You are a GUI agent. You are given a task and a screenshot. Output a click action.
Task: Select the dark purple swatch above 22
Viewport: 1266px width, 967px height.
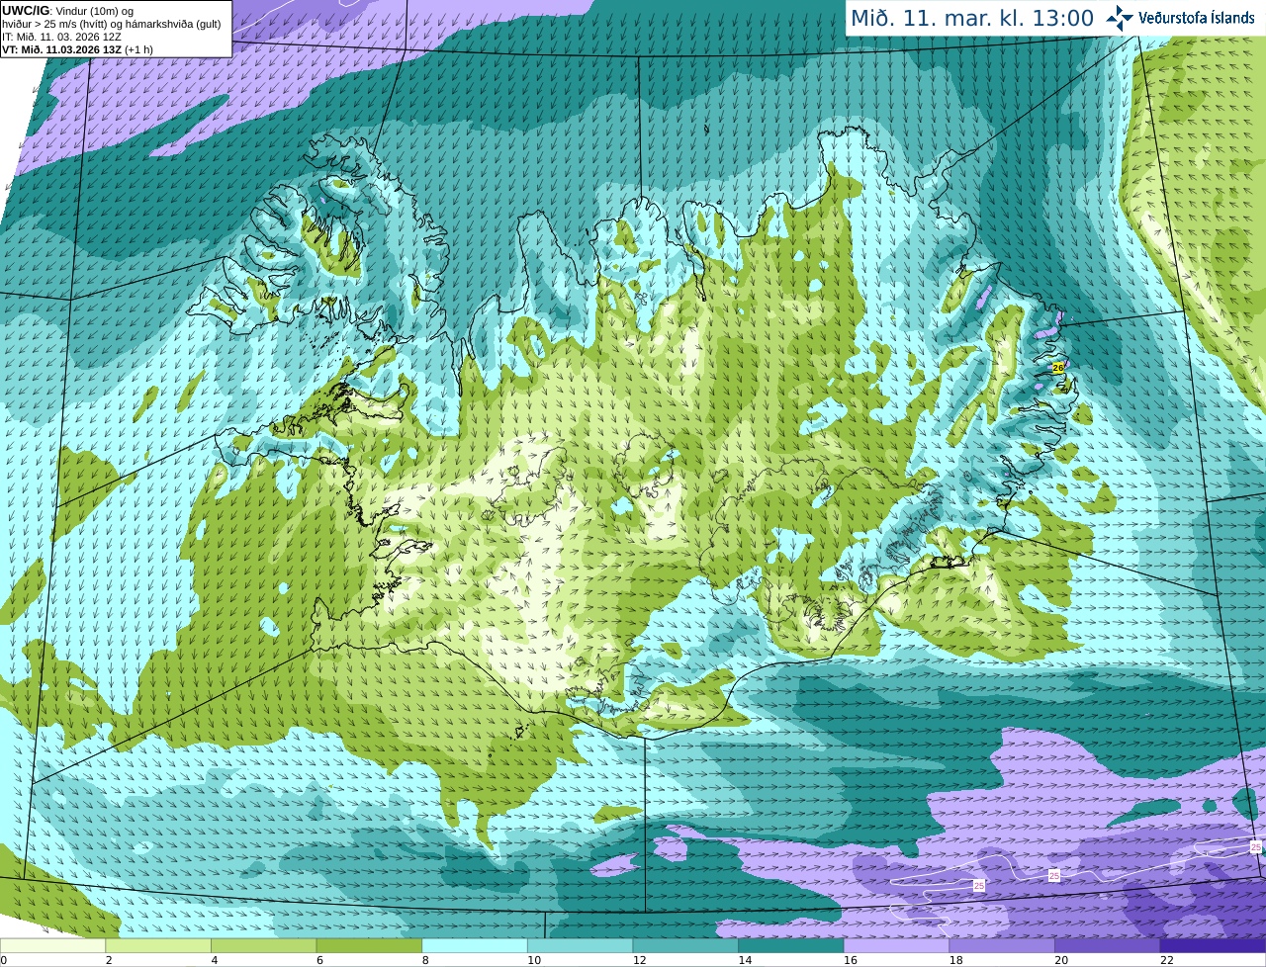tap(1213, 945)
